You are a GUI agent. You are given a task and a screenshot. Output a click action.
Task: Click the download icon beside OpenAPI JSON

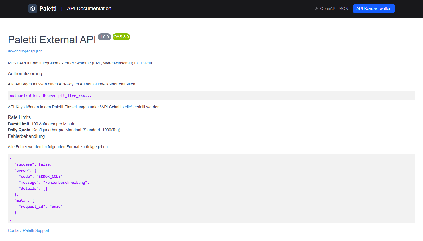(x=317, y=9)
